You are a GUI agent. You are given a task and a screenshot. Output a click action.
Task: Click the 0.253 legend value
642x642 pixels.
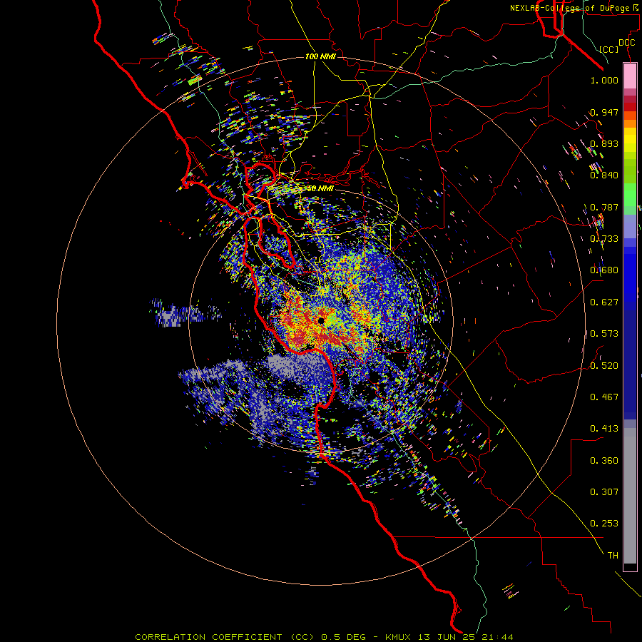tap(604, 524)
